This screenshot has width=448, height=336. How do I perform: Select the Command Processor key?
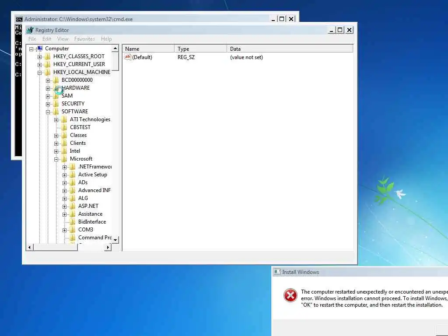(x=95, y=238)
